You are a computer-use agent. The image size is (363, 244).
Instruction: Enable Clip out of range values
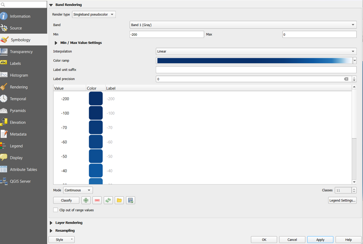[56, 210]
